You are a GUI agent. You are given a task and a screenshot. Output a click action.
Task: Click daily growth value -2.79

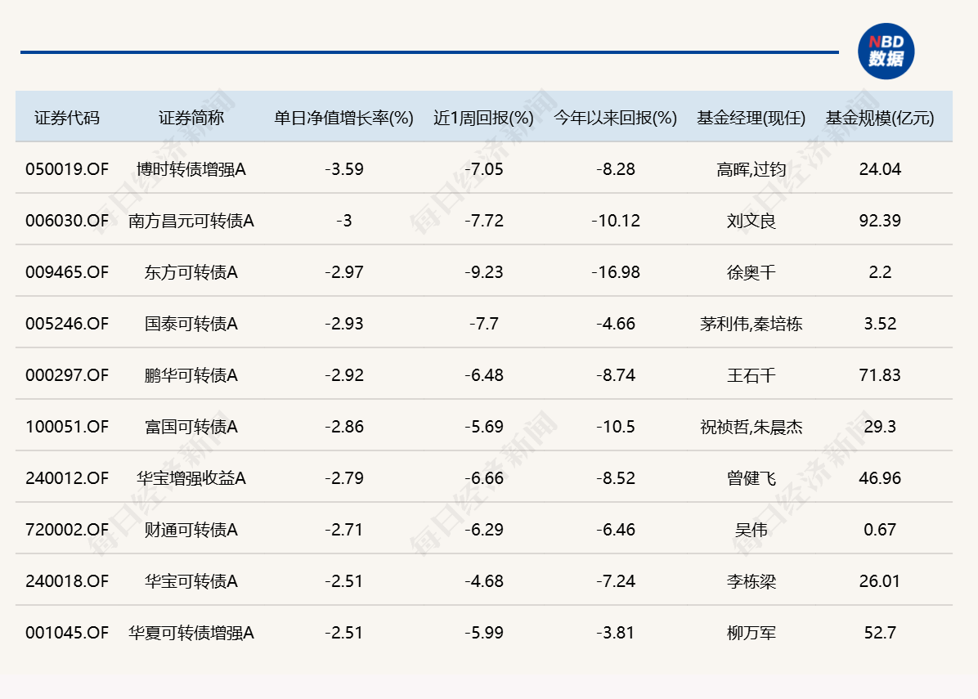pyautogui.click(x=343, y=478)
